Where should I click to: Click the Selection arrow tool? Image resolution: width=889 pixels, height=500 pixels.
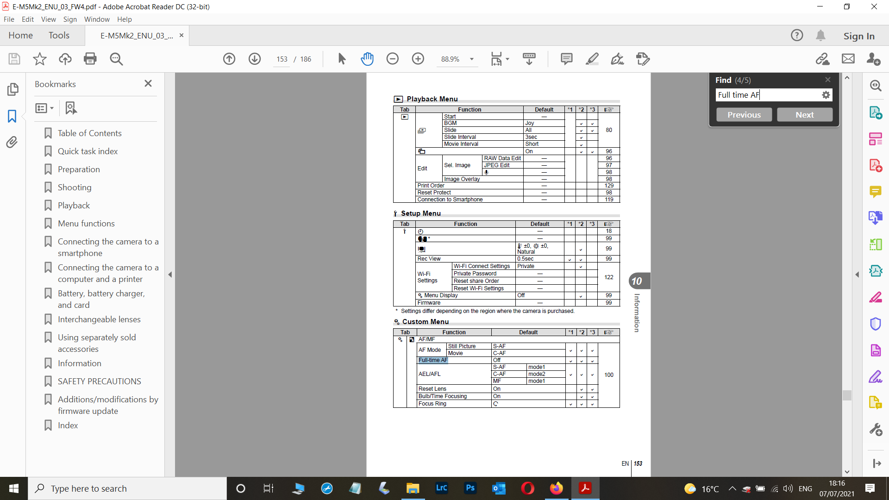pyautogui.click(x=342, y=59)
